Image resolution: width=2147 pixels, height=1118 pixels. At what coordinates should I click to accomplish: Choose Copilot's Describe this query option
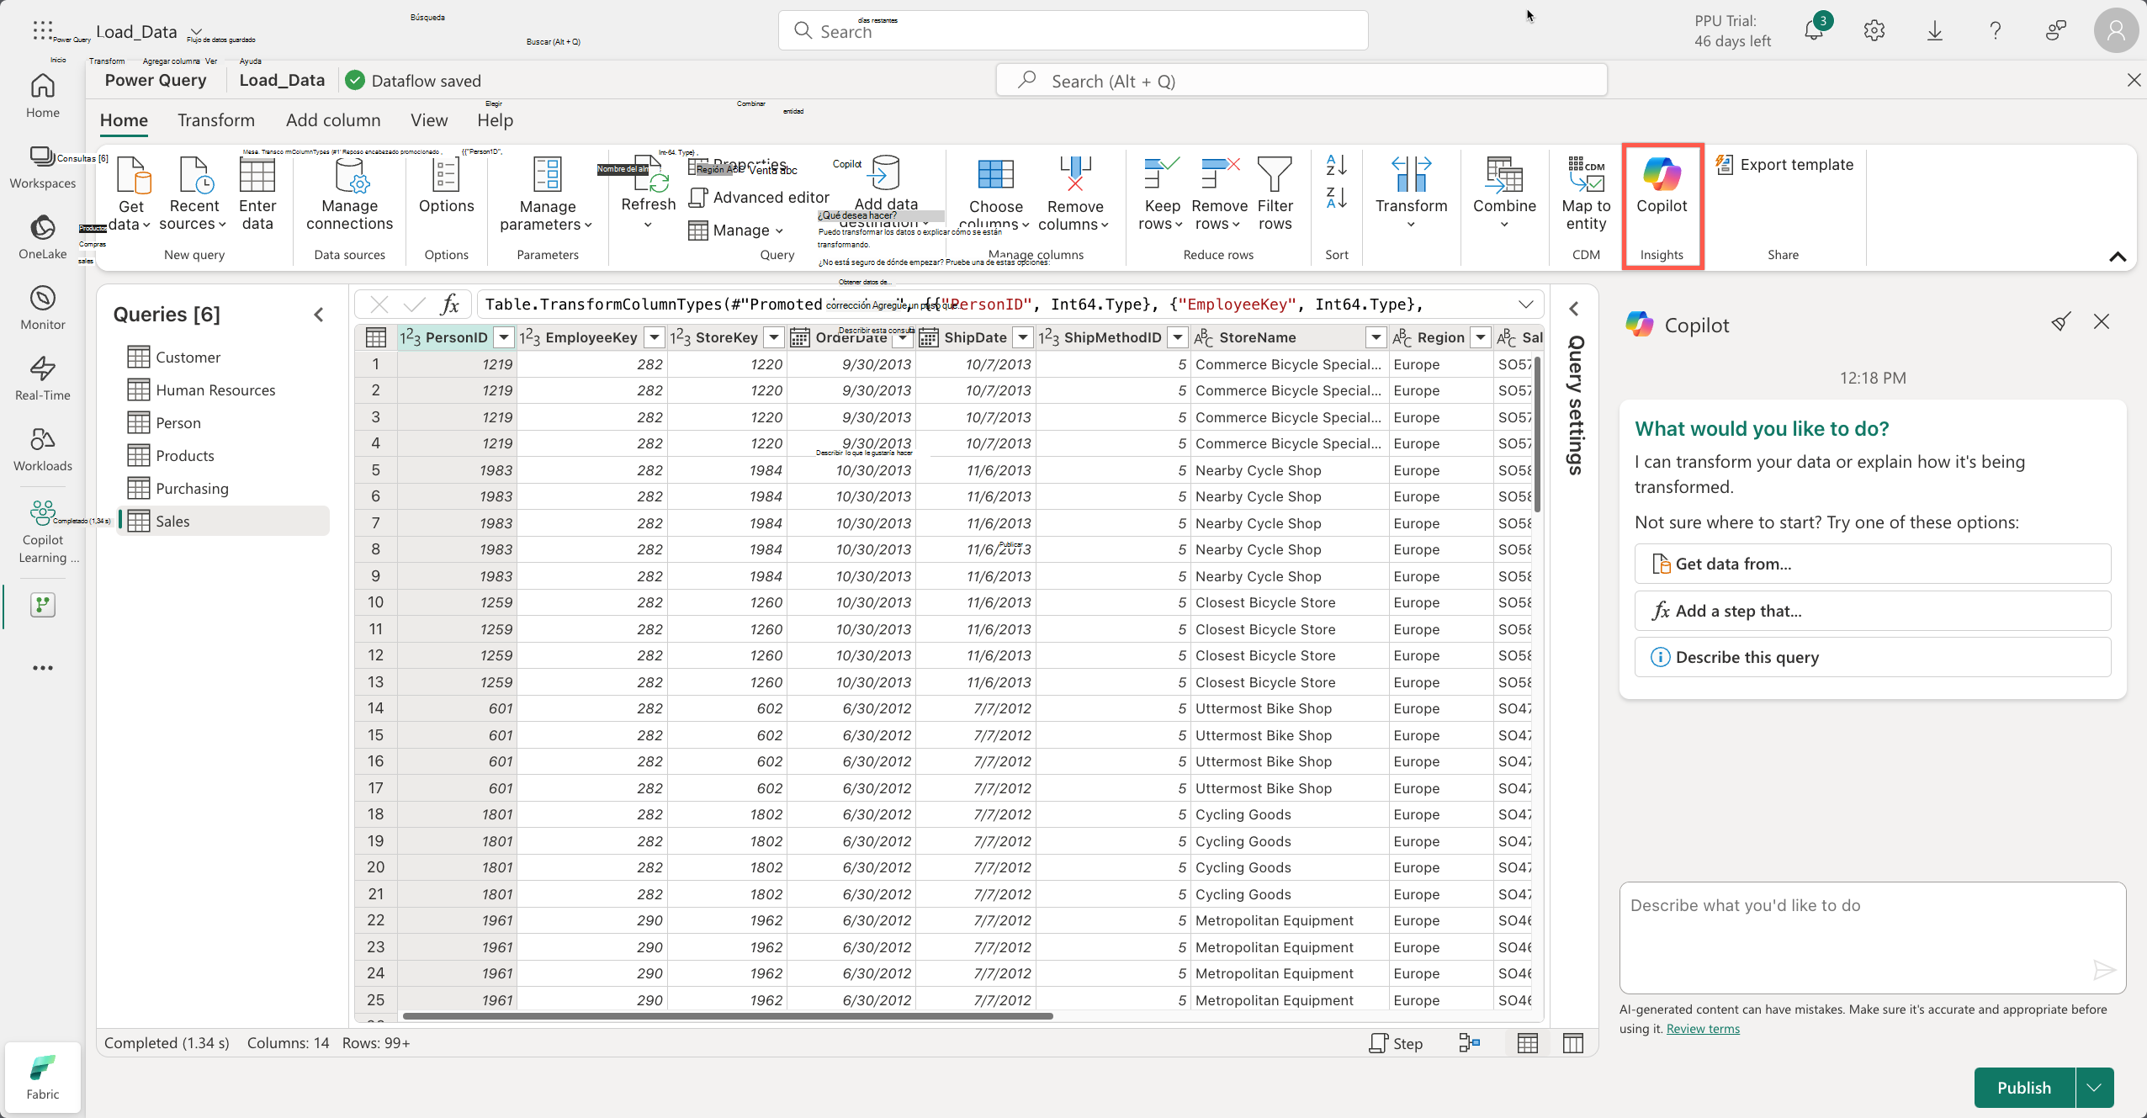(1872, 657)
